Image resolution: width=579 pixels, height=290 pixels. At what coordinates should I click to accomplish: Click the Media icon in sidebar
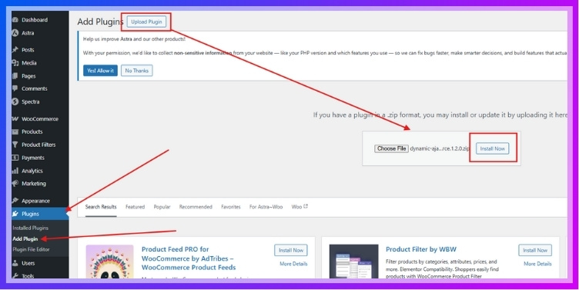pyautogui.click(x=15, y=63)
